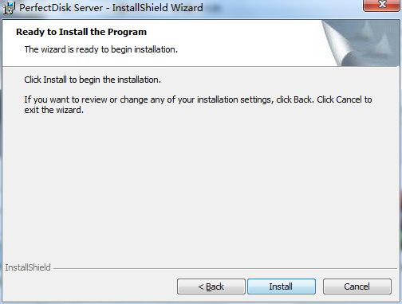
Task: Click the 'If you want to review' paragraph
Action: point(198,104)
